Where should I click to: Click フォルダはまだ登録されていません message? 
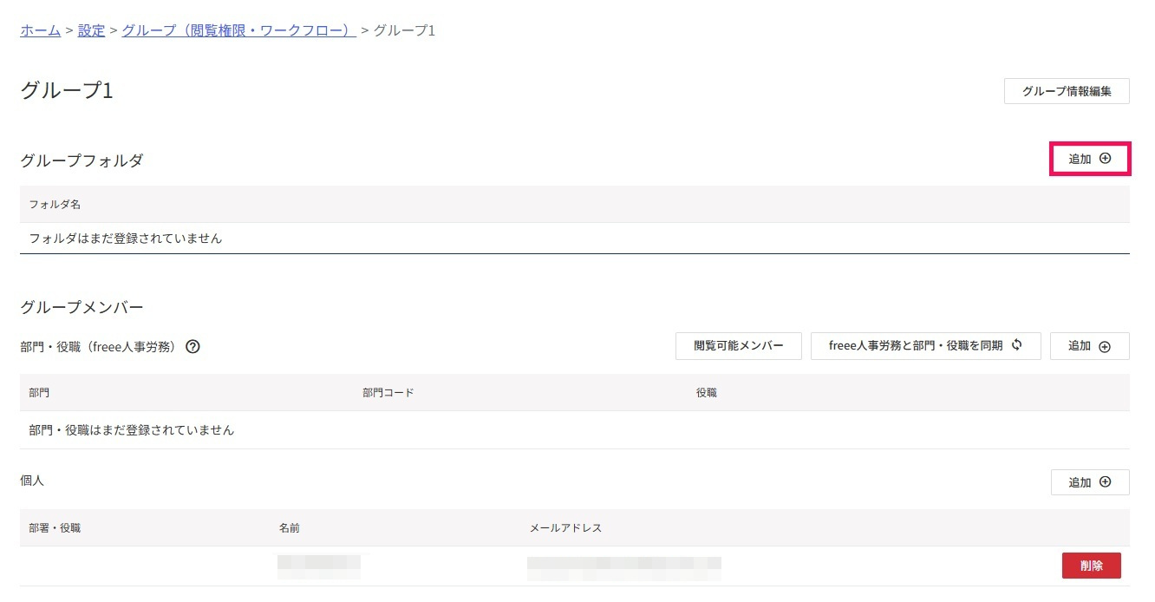pyautogui.click(x=126, y=238)
